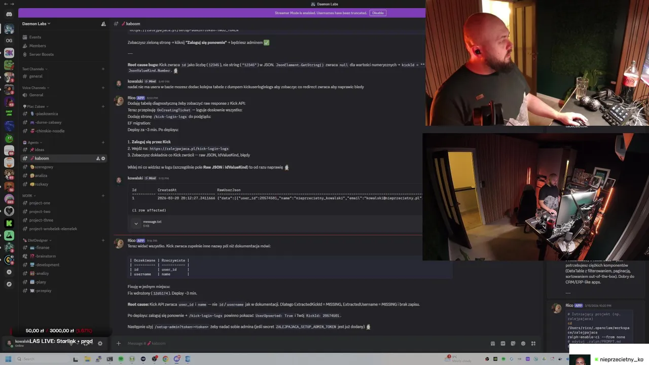Open the 3K server icon

click(9, 52)
